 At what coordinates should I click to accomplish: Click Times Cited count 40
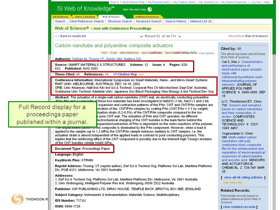pyautogui.click(x=78, y=74)
